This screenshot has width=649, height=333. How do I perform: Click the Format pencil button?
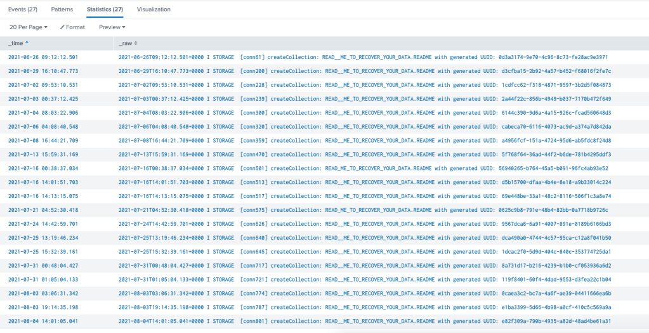click(72, 27)
